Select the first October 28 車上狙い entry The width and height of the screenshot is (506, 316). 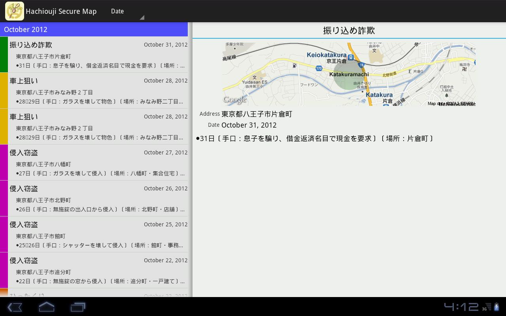(x=98, y=90)
